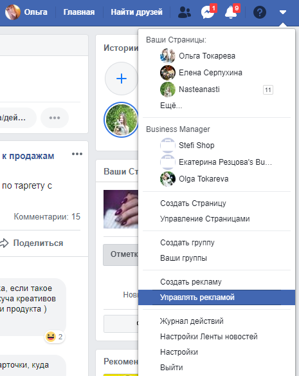
Task: Open Olga Tokareva Business Manager
Action: click(x=204, y=179)
